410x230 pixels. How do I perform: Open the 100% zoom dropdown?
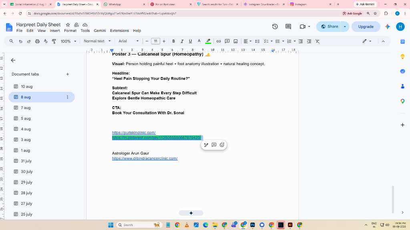pyautogui.click(x=68, y=41)
